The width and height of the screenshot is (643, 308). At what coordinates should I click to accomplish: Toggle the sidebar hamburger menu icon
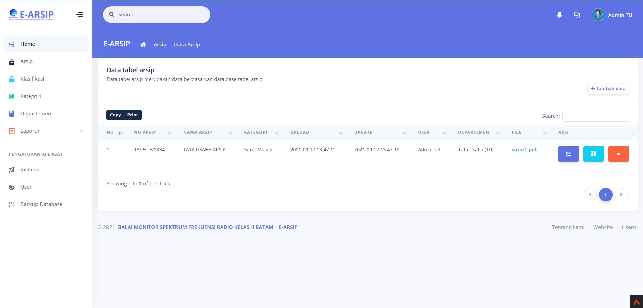80,15
